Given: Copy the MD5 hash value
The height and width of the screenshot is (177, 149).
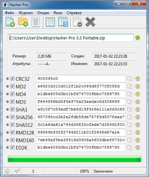Looking at the screenshot, I should tap(130, 102).
